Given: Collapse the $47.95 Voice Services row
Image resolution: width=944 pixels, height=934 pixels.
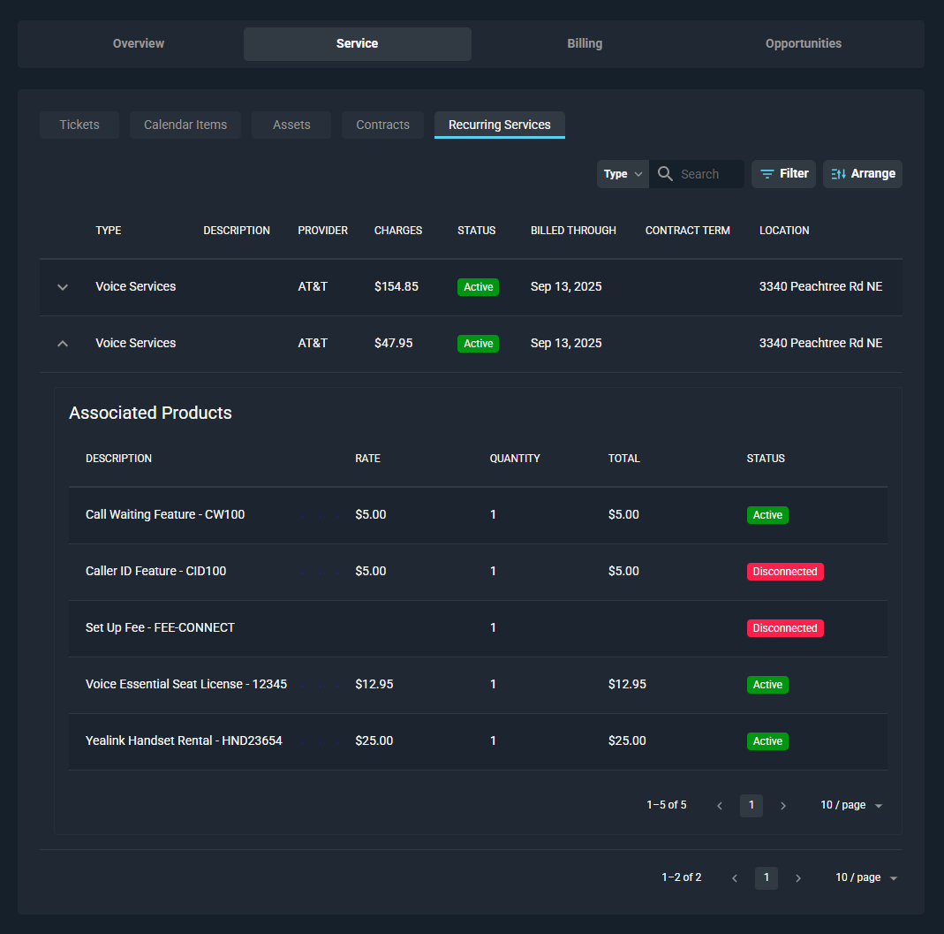Looking at the screenshot, I should coord(63,344).
